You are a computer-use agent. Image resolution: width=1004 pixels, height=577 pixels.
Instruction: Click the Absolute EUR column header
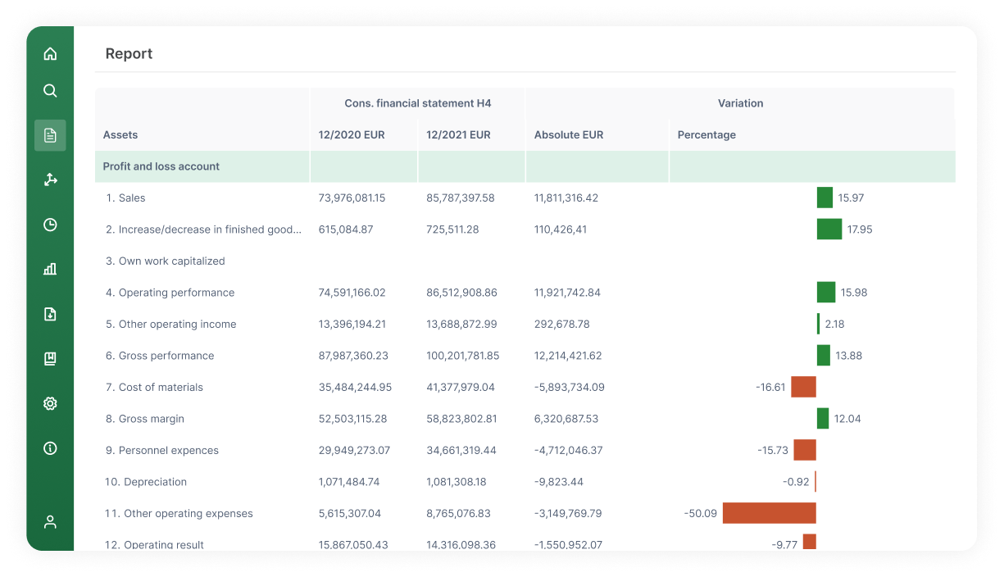[x=569, y=135]
